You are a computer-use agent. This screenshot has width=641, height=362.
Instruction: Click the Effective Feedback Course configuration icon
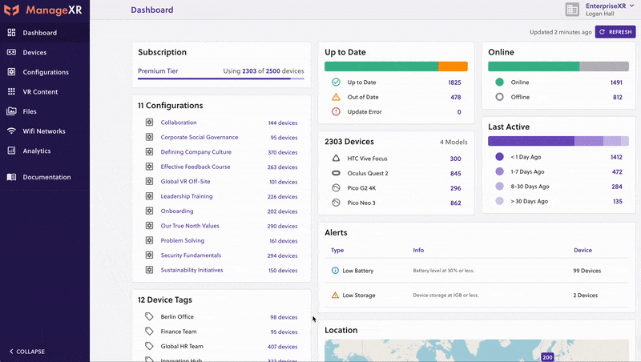coord(149,167)
